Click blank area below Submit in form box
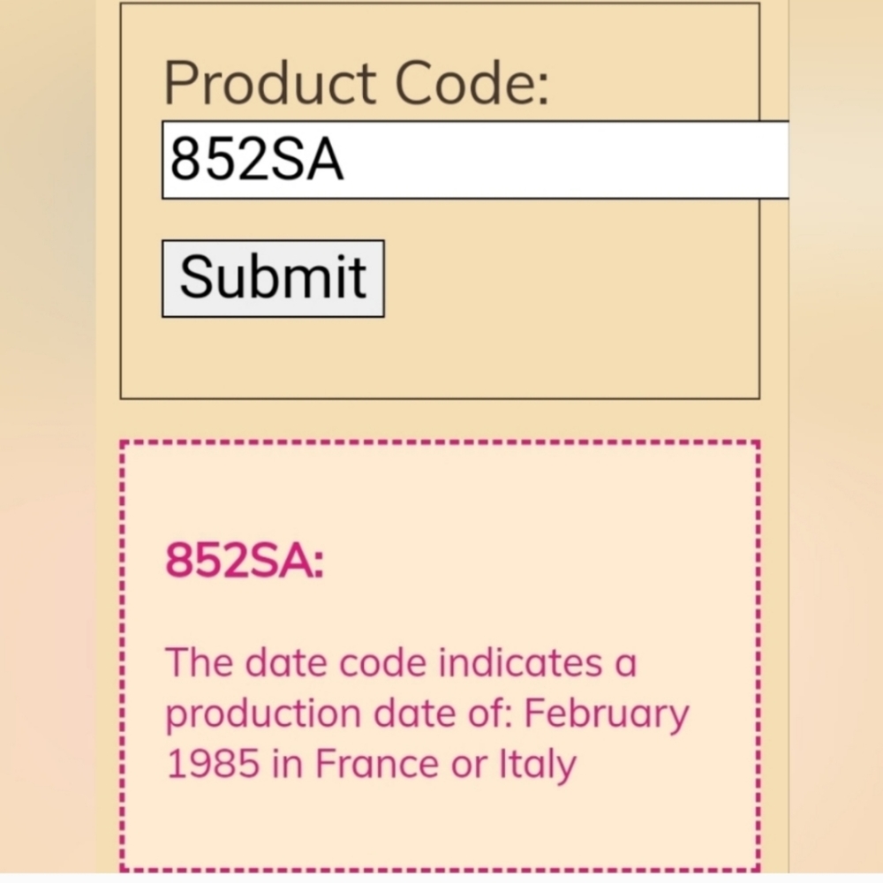Screen dimensions: 883x883 coord(439,358)
